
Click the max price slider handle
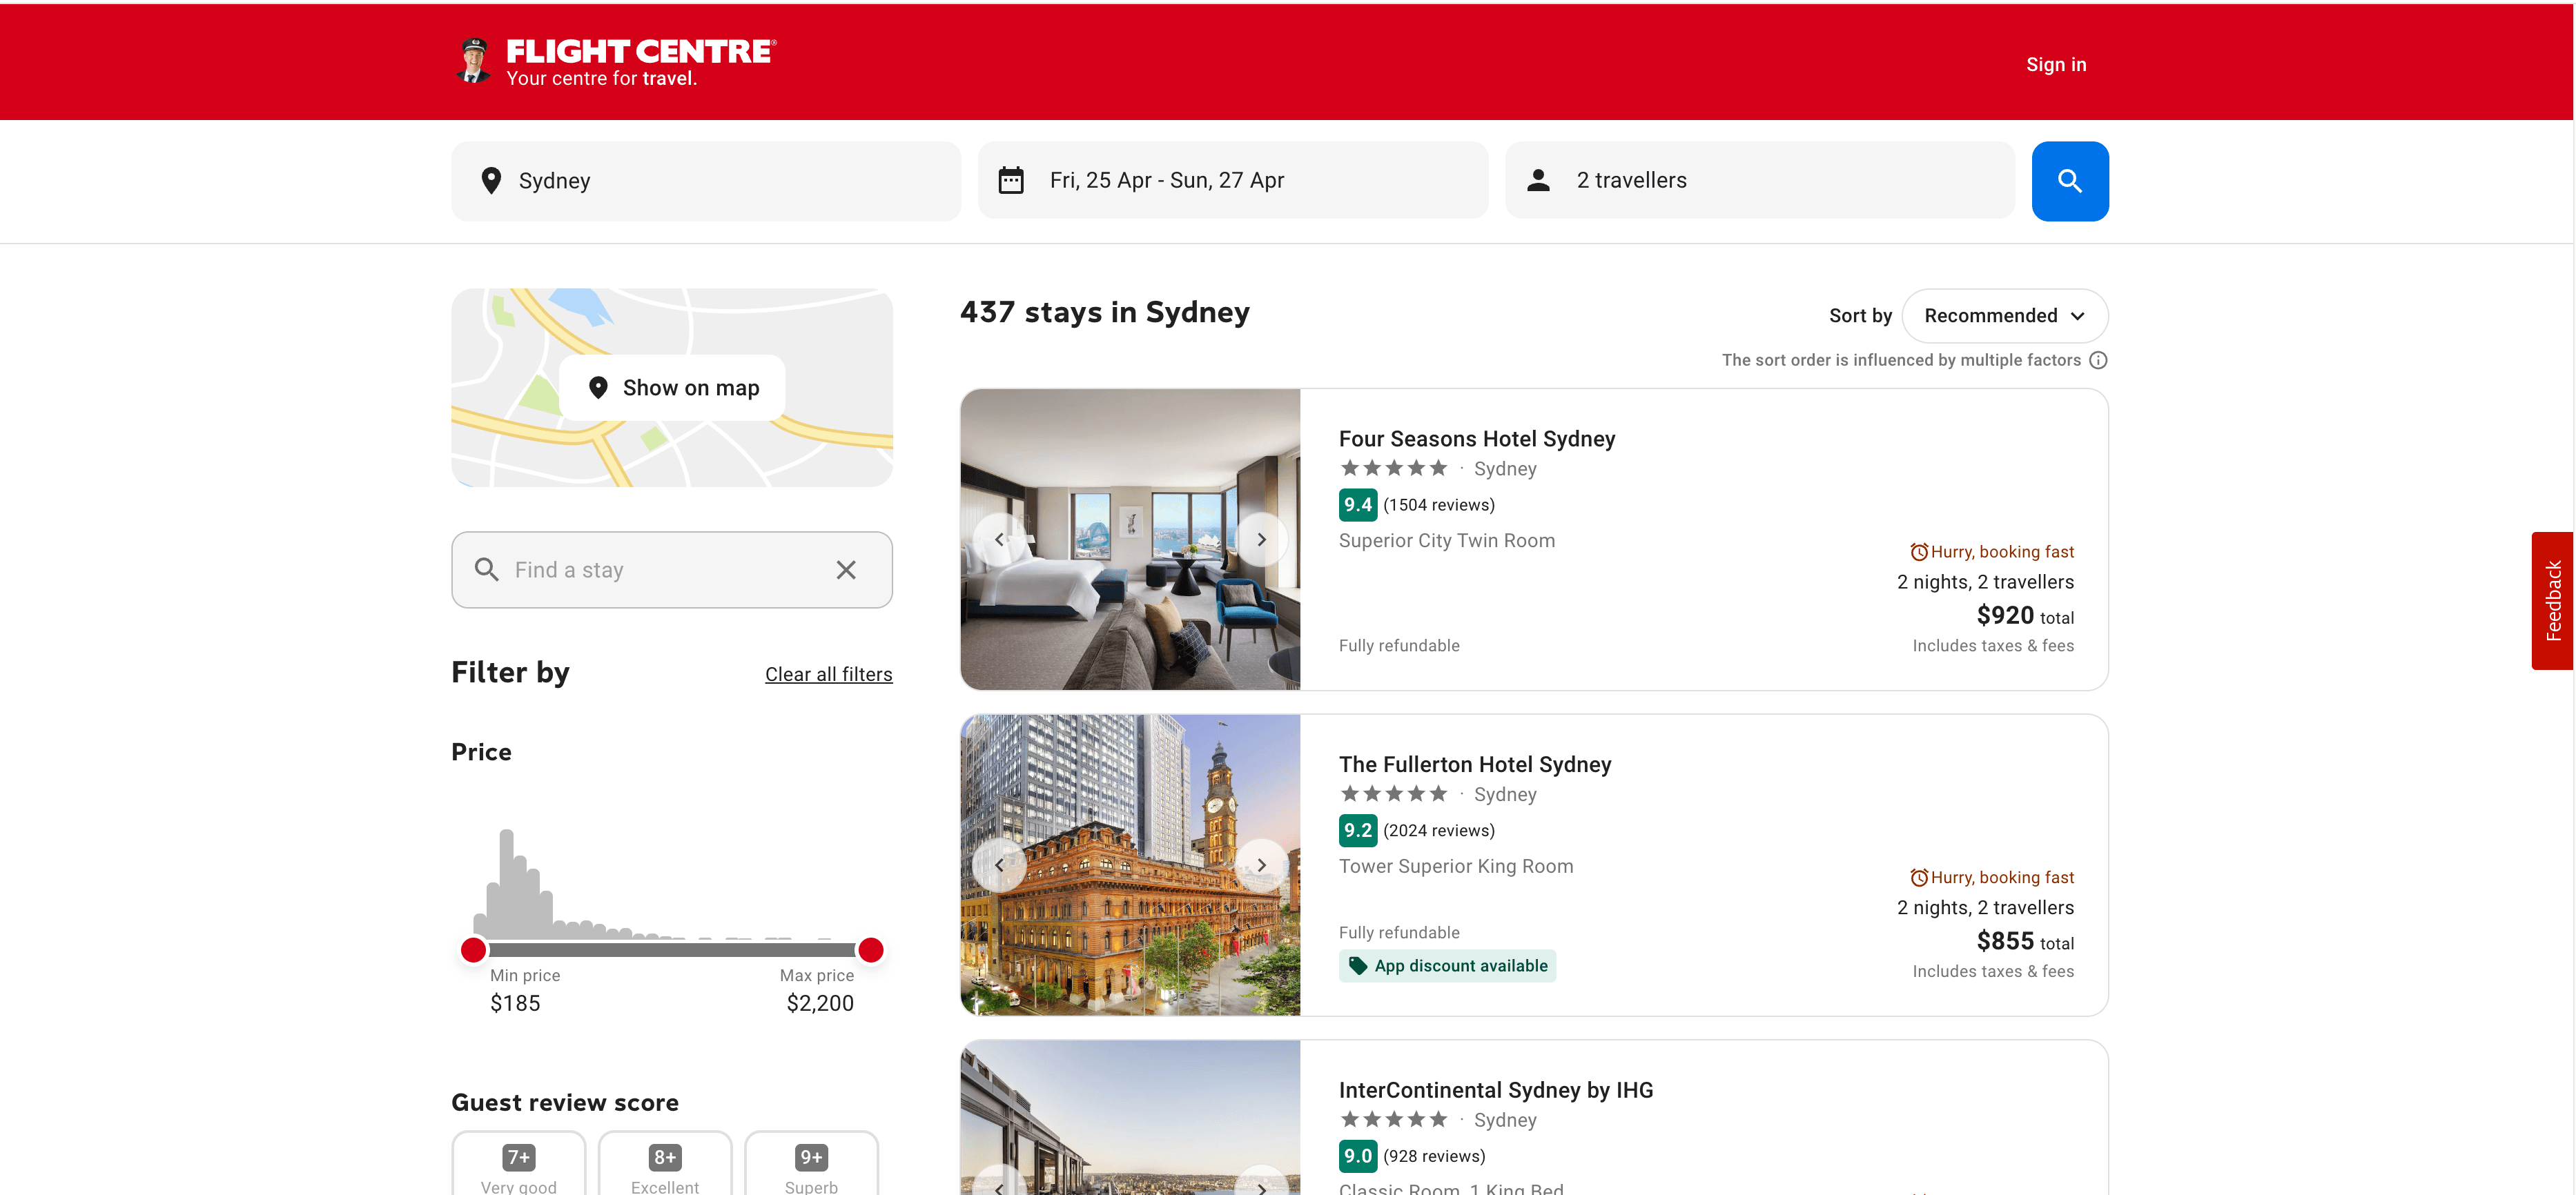point(870,949)
